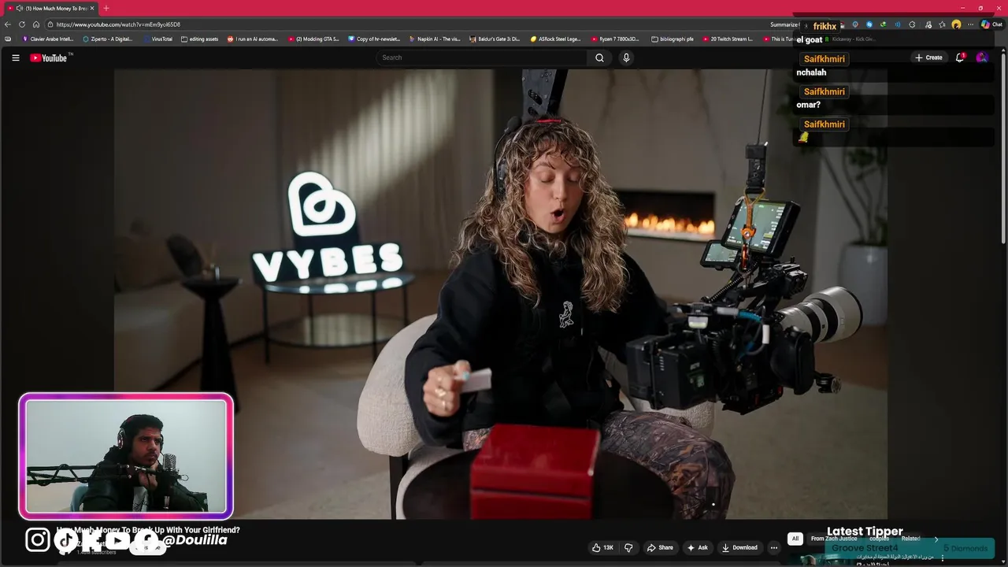
Task: Click the address bar URL
Action: click(118, 24)
